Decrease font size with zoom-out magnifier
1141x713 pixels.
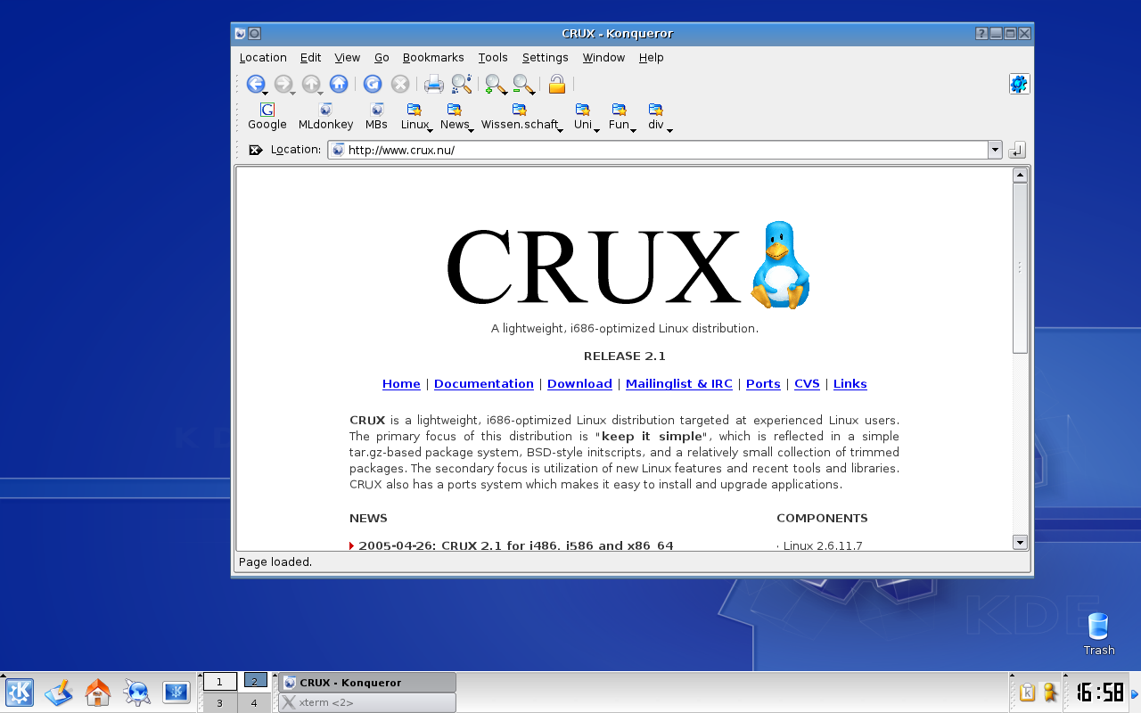click(x=523, y=84)
